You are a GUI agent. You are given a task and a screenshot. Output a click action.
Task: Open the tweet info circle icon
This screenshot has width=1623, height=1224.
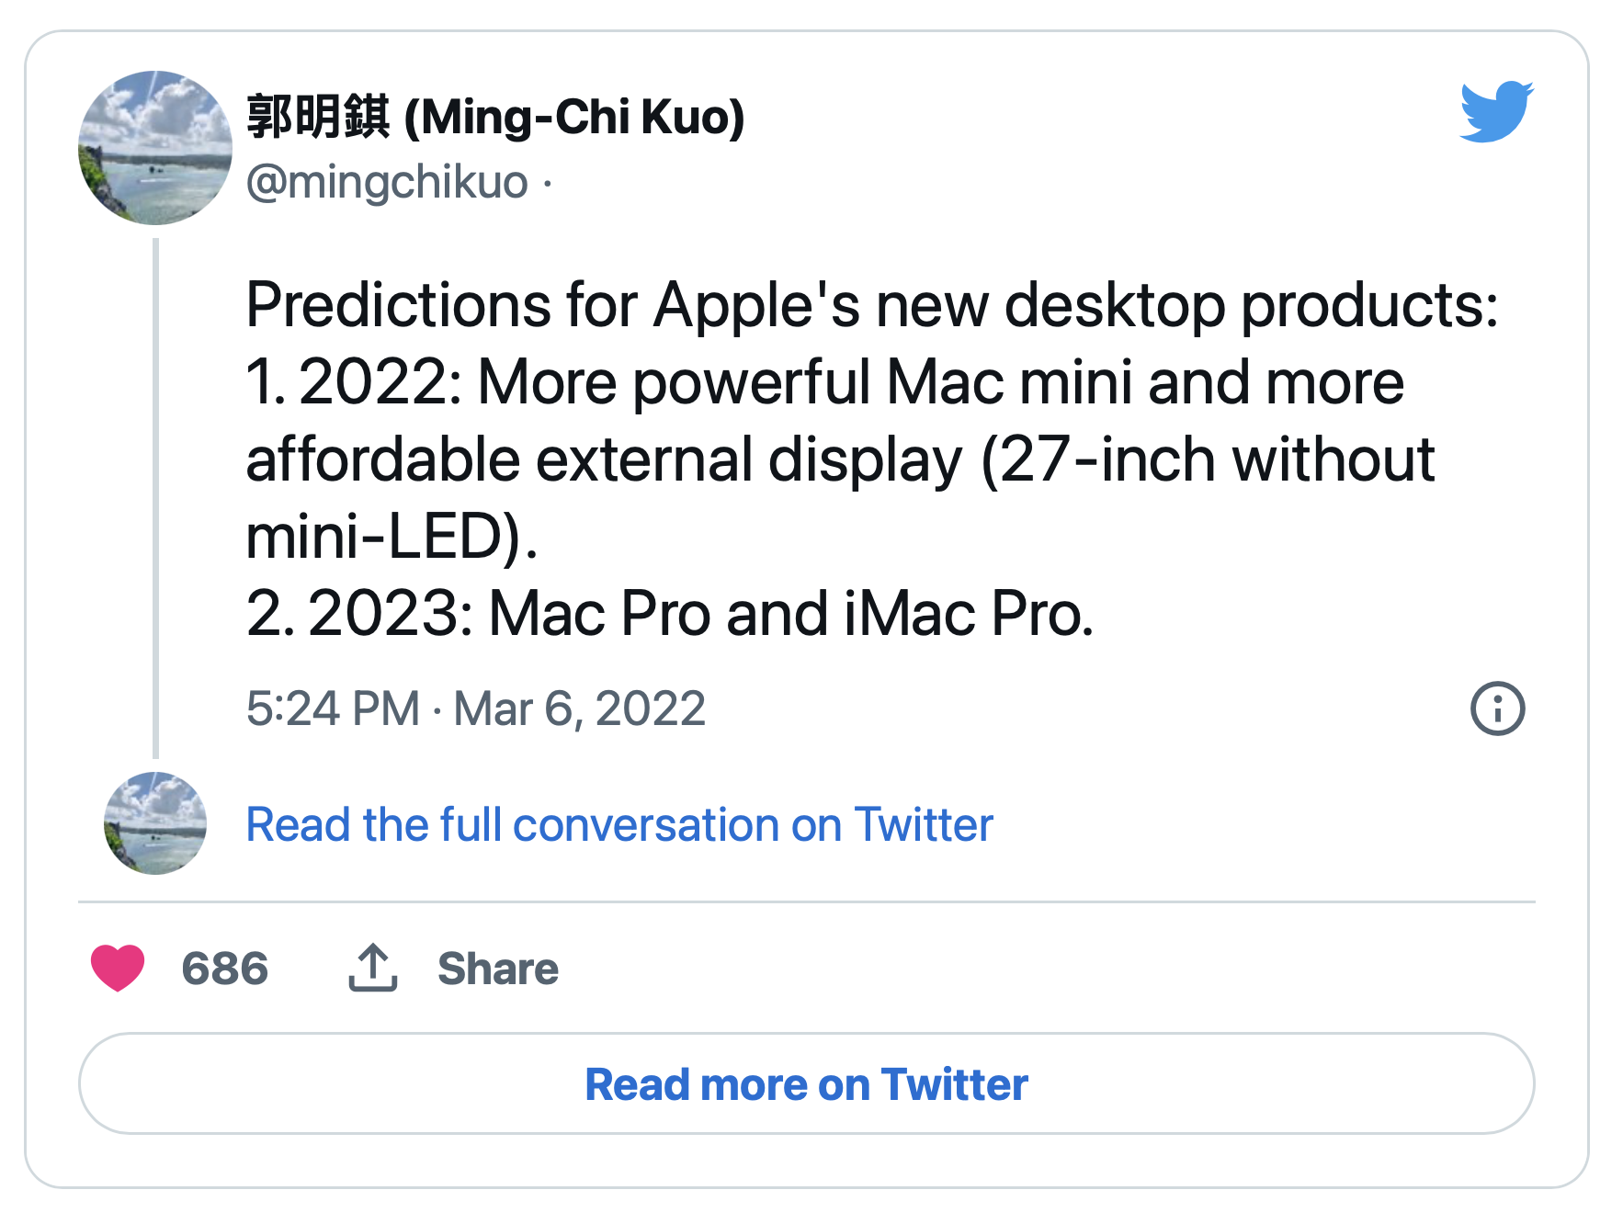1497,708
